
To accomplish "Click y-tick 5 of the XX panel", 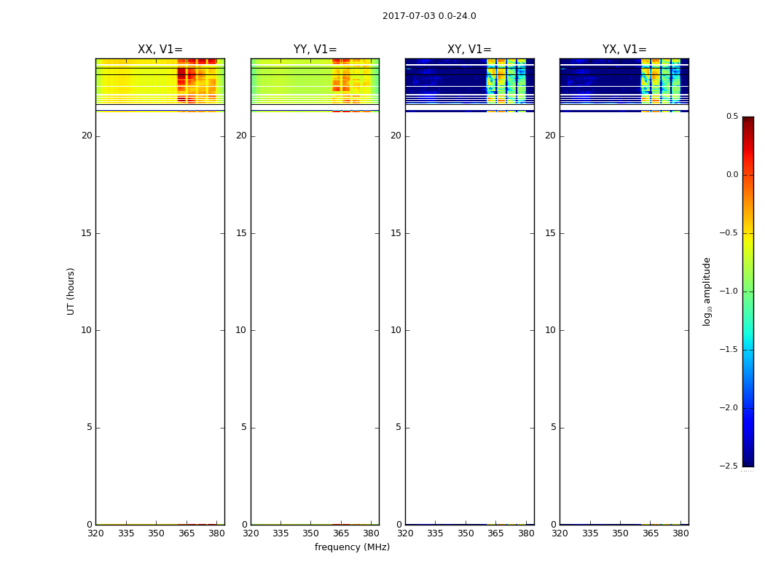I will tap(90, 427).
